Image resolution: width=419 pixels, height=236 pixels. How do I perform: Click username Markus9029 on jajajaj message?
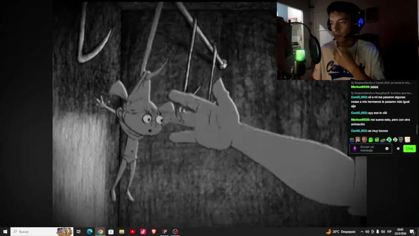[360, 87]
